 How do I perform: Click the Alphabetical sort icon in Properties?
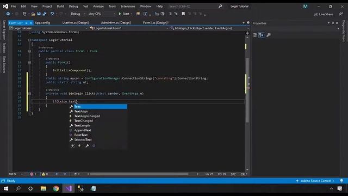click(x=261, y=35)
